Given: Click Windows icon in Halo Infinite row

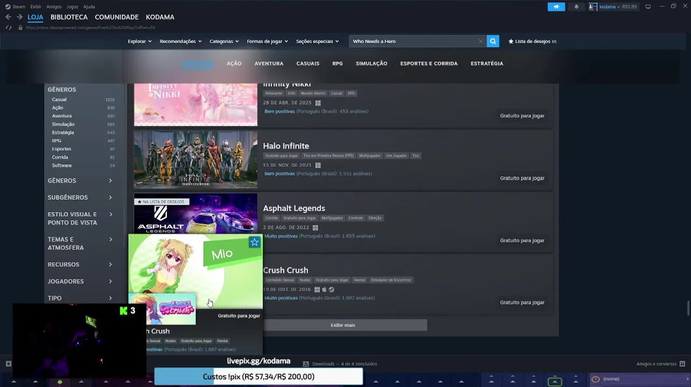Looking at the screenshot, I should coord(318,165).
